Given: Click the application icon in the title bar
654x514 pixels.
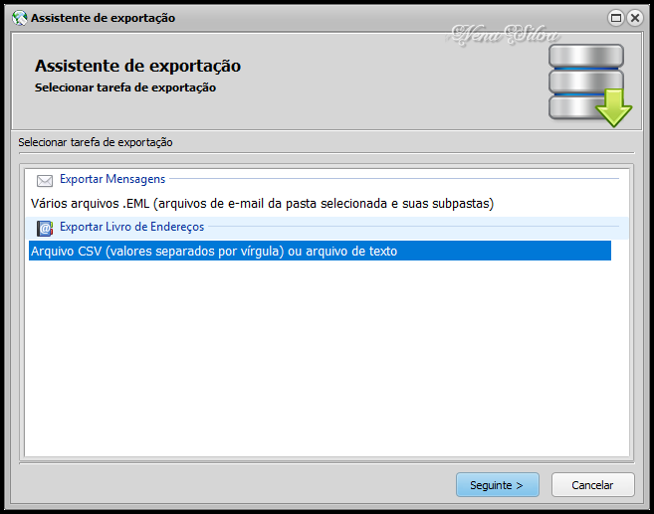Looking at the screenshot, I should coord(19,18).
